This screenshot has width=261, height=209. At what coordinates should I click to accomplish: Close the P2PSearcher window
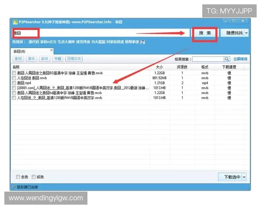(243, 21)
